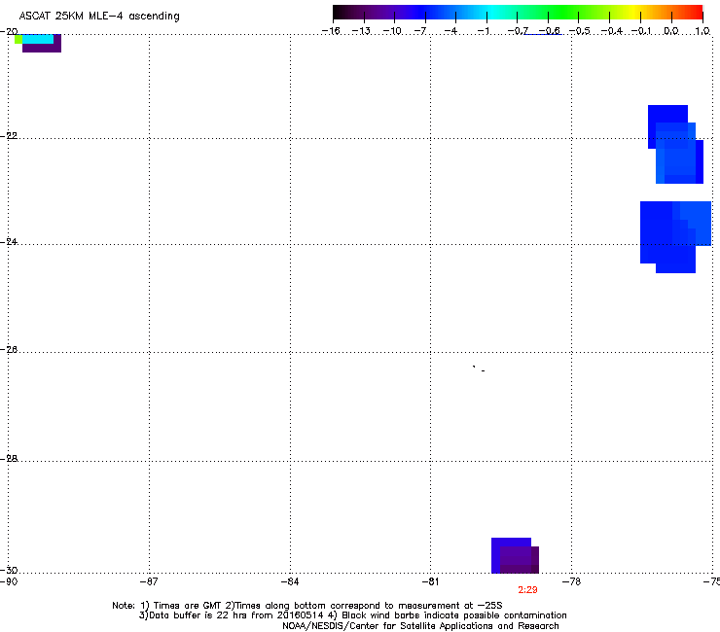The image size is (720, 632).
Task: Click the color bar label '-13'
Action: [x=361, y=31]
